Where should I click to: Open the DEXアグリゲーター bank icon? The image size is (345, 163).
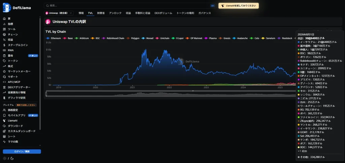tap(4, 87)
